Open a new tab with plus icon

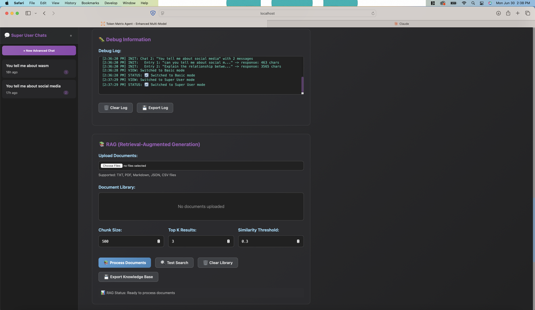click(517, 13)
